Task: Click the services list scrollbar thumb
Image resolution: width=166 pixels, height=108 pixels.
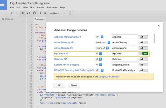Action: pyautogui.click(x=154, y=38)
